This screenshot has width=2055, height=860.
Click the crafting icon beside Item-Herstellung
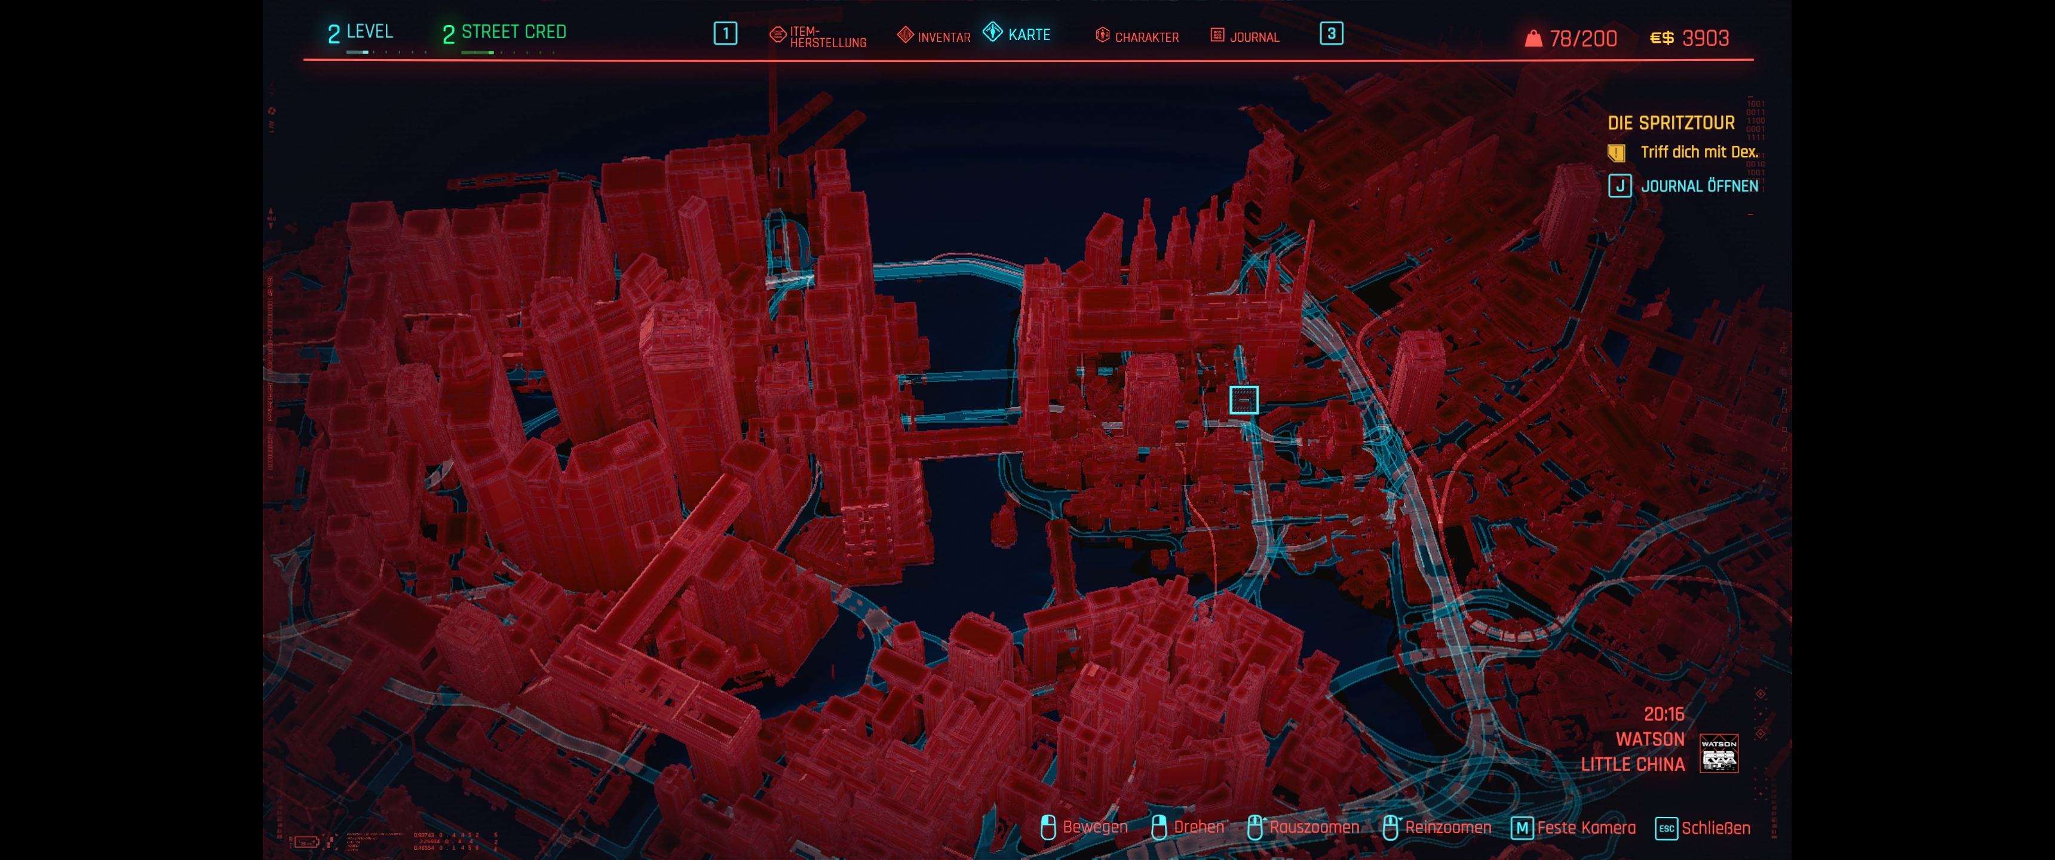(x=778, y=34)
